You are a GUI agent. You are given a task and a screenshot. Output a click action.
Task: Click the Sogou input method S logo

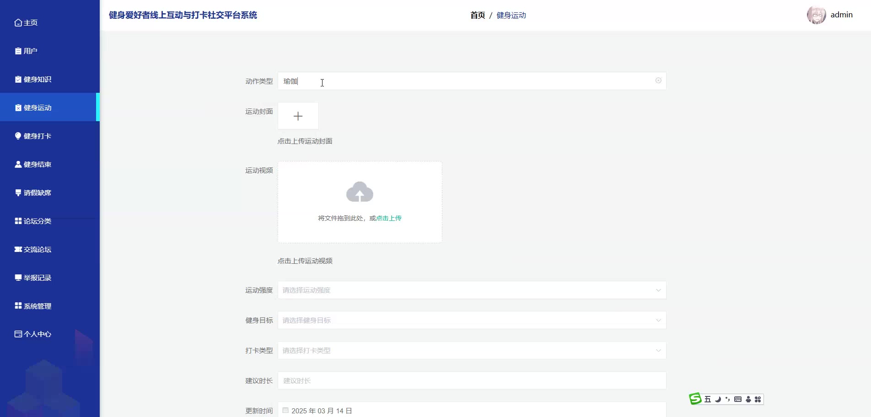click(695, 399)
